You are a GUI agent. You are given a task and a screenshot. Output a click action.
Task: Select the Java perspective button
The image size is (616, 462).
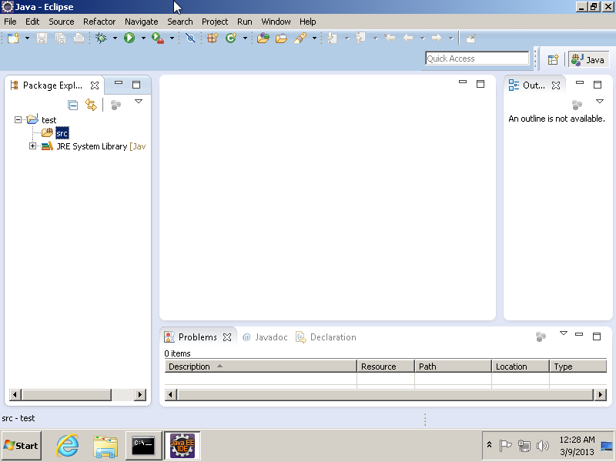588,60
